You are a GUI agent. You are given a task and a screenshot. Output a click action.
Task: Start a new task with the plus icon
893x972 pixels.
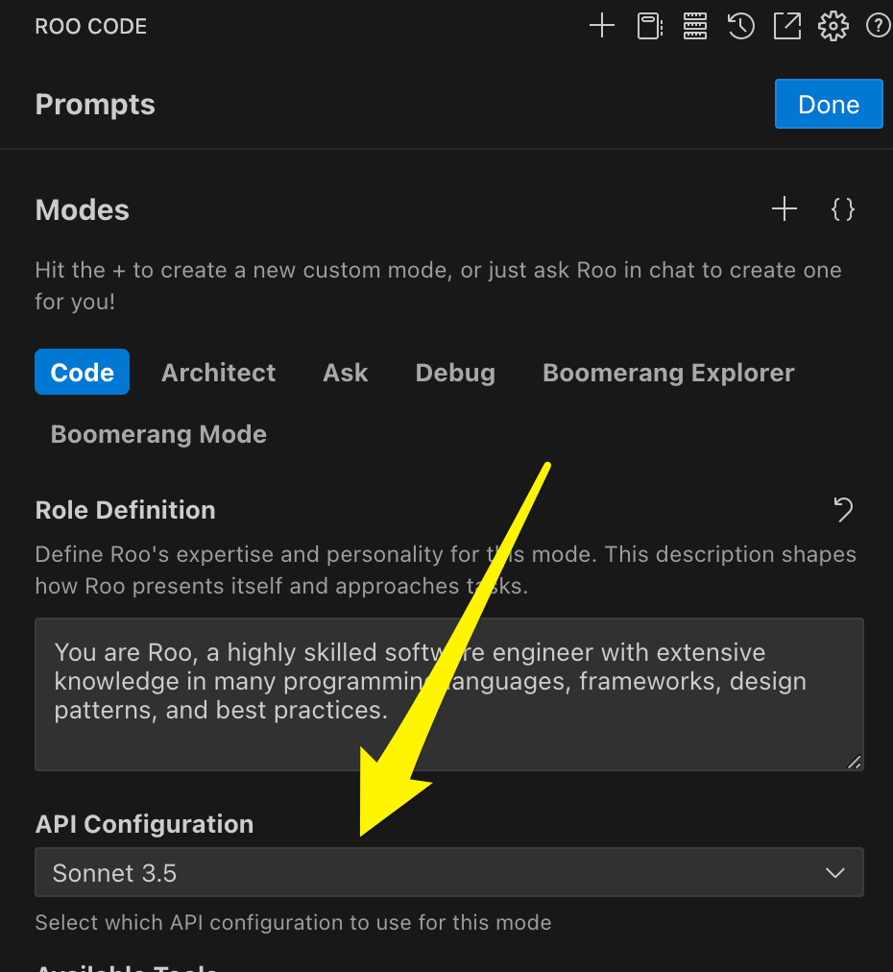pyautogui.click(x=602, y=26)
